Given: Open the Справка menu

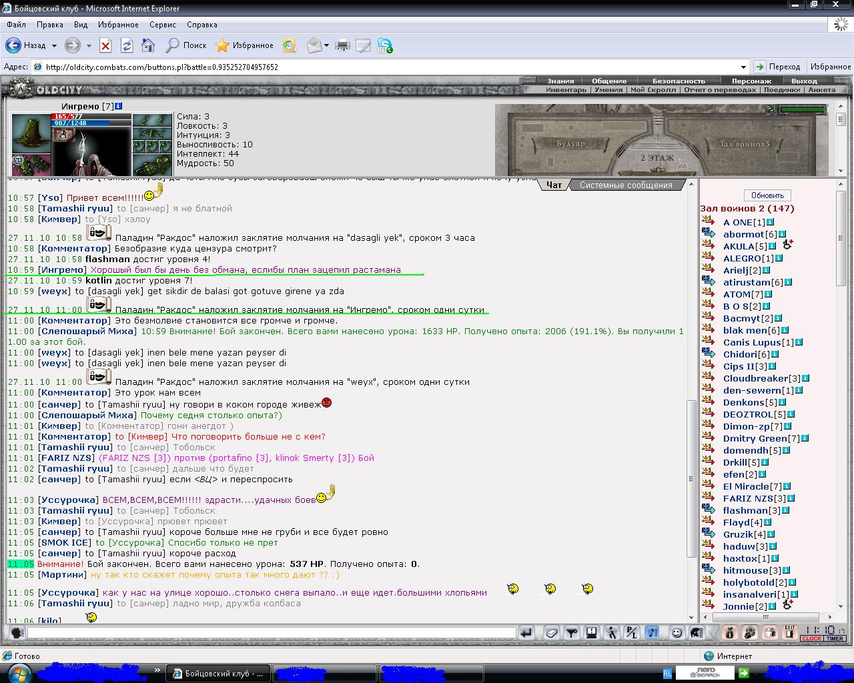Looking at the screenshot, I should (x=202, y=25).
